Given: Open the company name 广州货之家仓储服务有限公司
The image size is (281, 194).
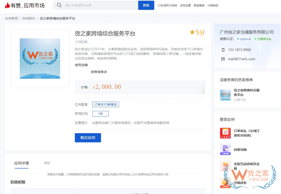Looking at the screenshot, I should [246, 32].
